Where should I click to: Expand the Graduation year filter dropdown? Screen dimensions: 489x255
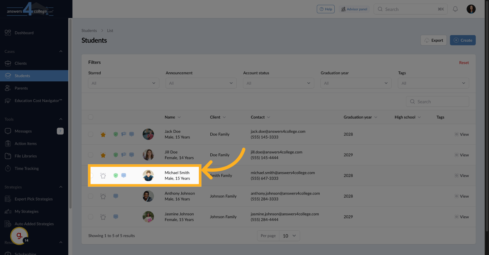(356, 83)
